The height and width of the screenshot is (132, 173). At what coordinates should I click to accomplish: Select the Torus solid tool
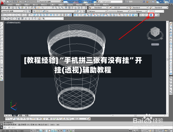21,15
